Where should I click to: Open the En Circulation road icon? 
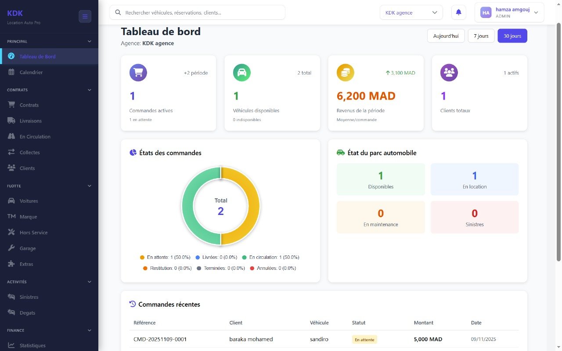(x=11, y=136)
